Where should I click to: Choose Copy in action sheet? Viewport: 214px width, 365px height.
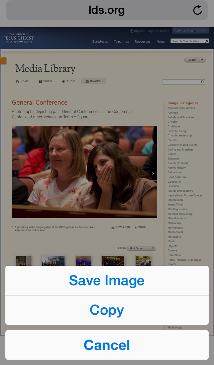pyautogui.click(x=107, y=310)
